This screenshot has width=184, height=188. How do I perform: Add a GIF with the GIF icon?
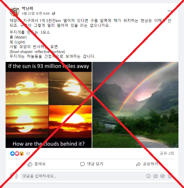pyautogui.click(x=162, y=176)
